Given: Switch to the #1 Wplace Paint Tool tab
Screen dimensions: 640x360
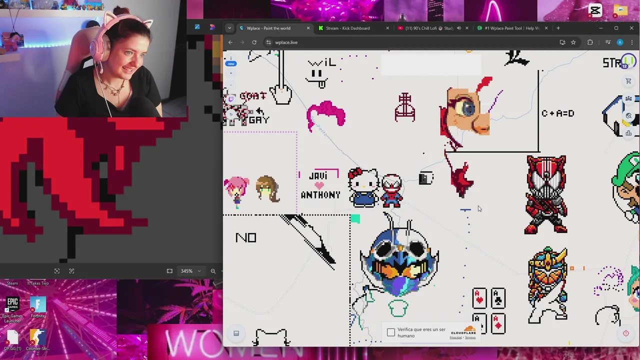Looking at the screenshot, I should pos(512,28).
